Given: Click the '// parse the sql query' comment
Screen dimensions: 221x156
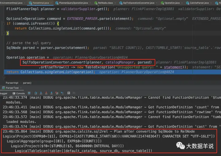Looking at the screenshot, I should [29, 43].
